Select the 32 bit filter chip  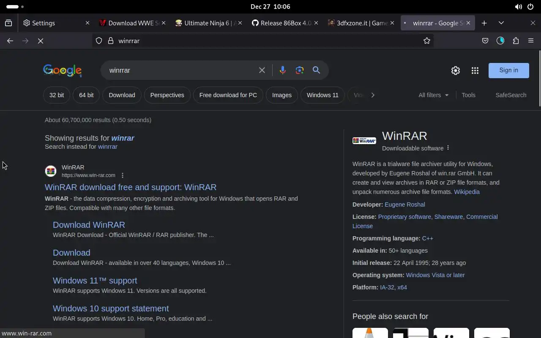[x=57, y=95]
